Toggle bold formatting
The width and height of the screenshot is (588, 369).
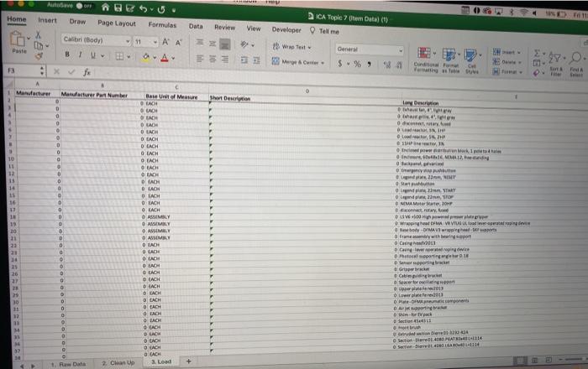pos(67,55)
